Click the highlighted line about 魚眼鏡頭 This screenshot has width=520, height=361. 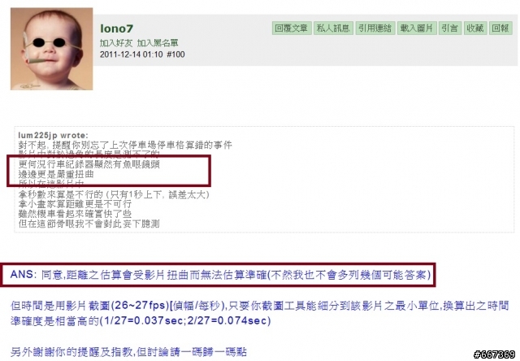(89, 164)
